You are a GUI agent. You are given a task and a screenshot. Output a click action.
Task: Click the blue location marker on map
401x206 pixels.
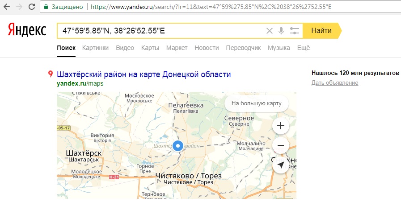pos(178,146)
